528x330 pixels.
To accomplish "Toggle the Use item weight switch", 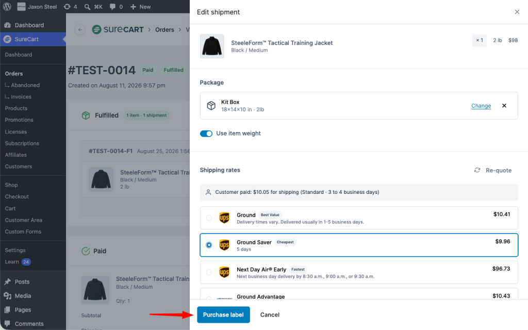I will click(206, 134).
